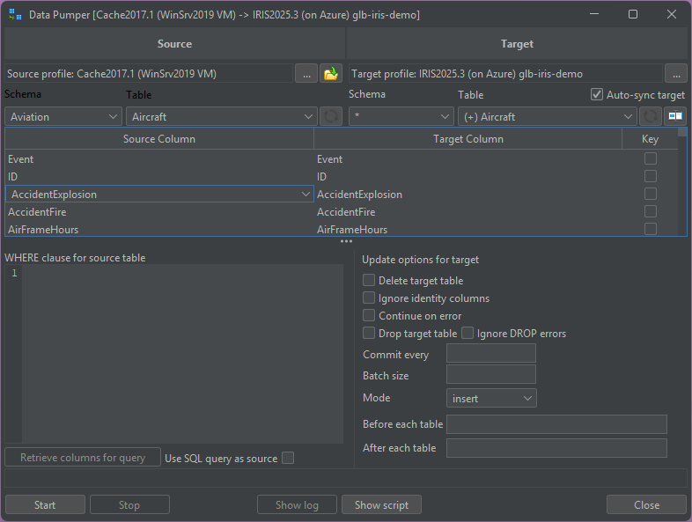Check the Key box for ID row
Screen dimensions: 692x522
pos(650,176)
